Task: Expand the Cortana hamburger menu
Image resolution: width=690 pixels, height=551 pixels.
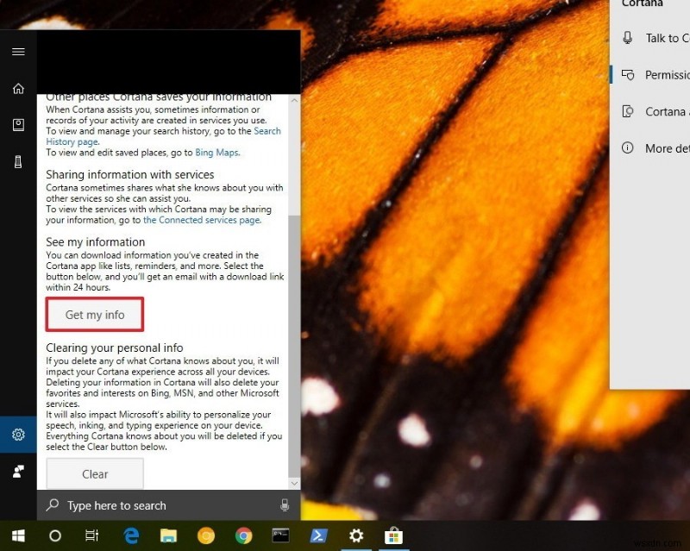Action: click(18, 52)
